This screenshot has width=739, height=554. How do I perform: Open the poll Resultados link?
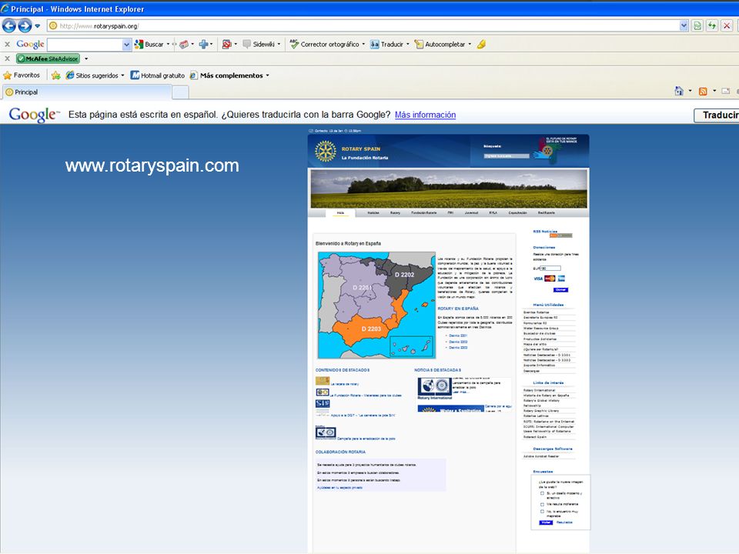(564, 522)
